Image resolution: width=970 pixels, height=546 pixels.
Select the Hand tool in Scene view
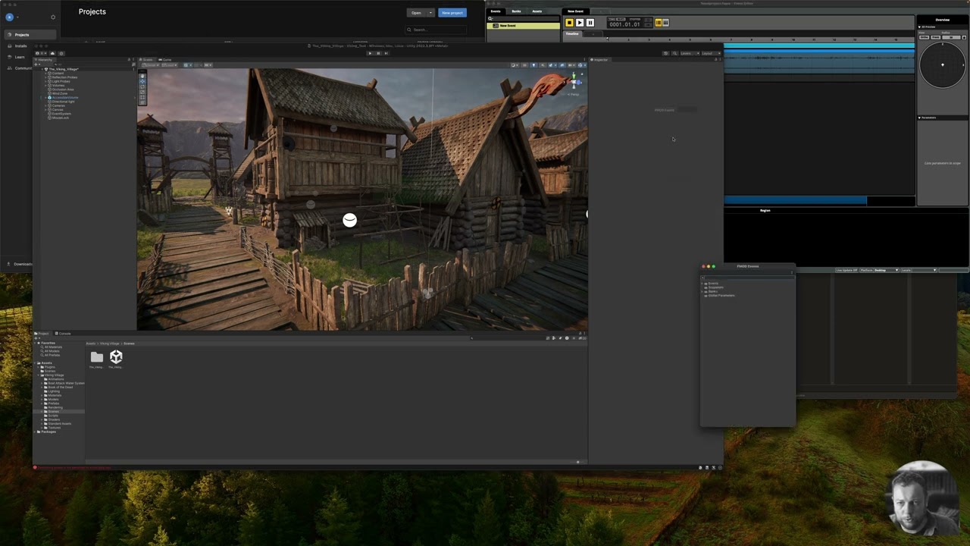click(x=142, y=76)
